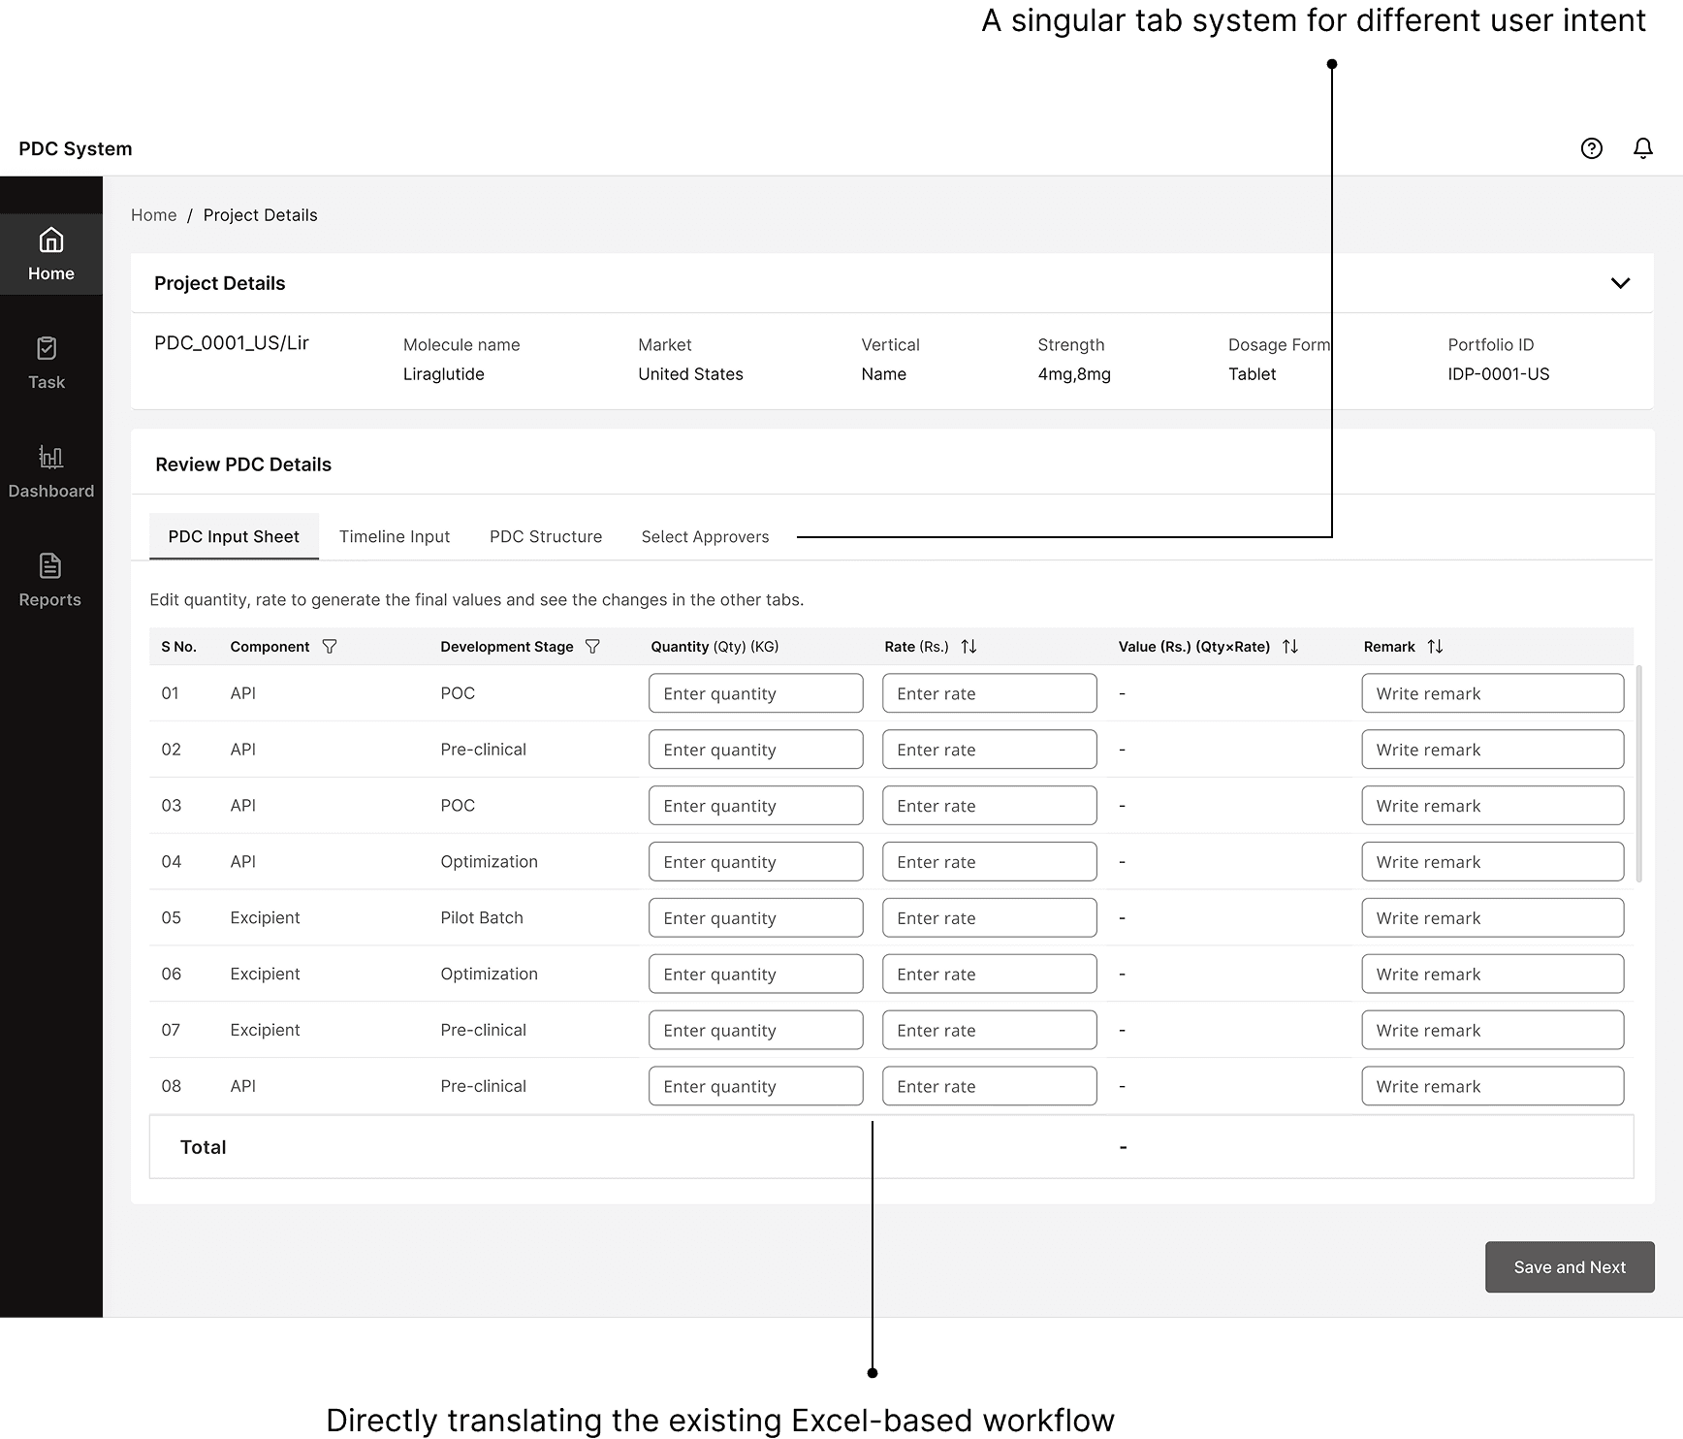This screenshot has height=1439, width=1683.
Task: Focus the remark field in row 01
Action: [x=1493, y=693]
